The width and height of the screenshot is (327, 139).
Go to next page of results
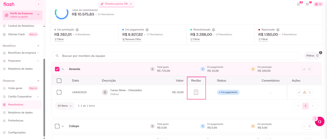click(x=312, y=106)
